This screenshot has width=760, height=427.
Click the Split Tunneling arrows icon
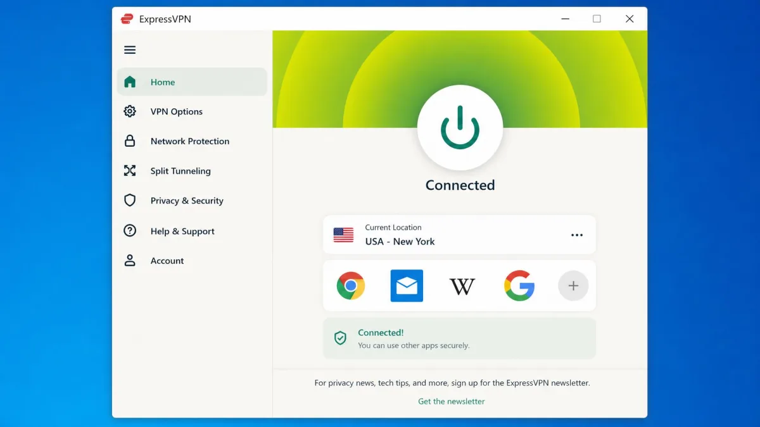[x=130, y=171]
